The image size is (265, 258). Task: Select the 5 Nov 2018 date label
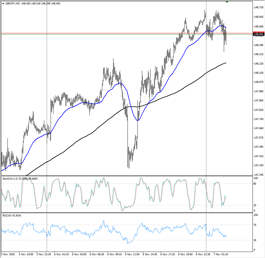(8, 254)
